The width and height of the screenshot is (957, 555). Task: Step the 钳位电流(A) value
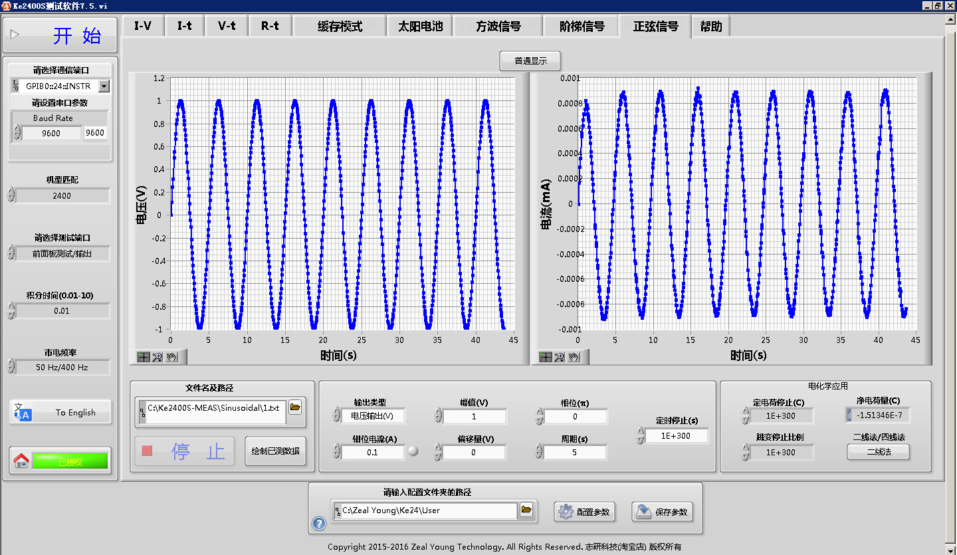tap(337, 452)
